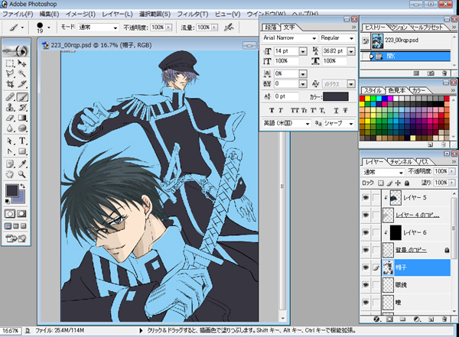
Task: Open the シャープ anti-aliasing dropdown
Action: tap(351, 124)
